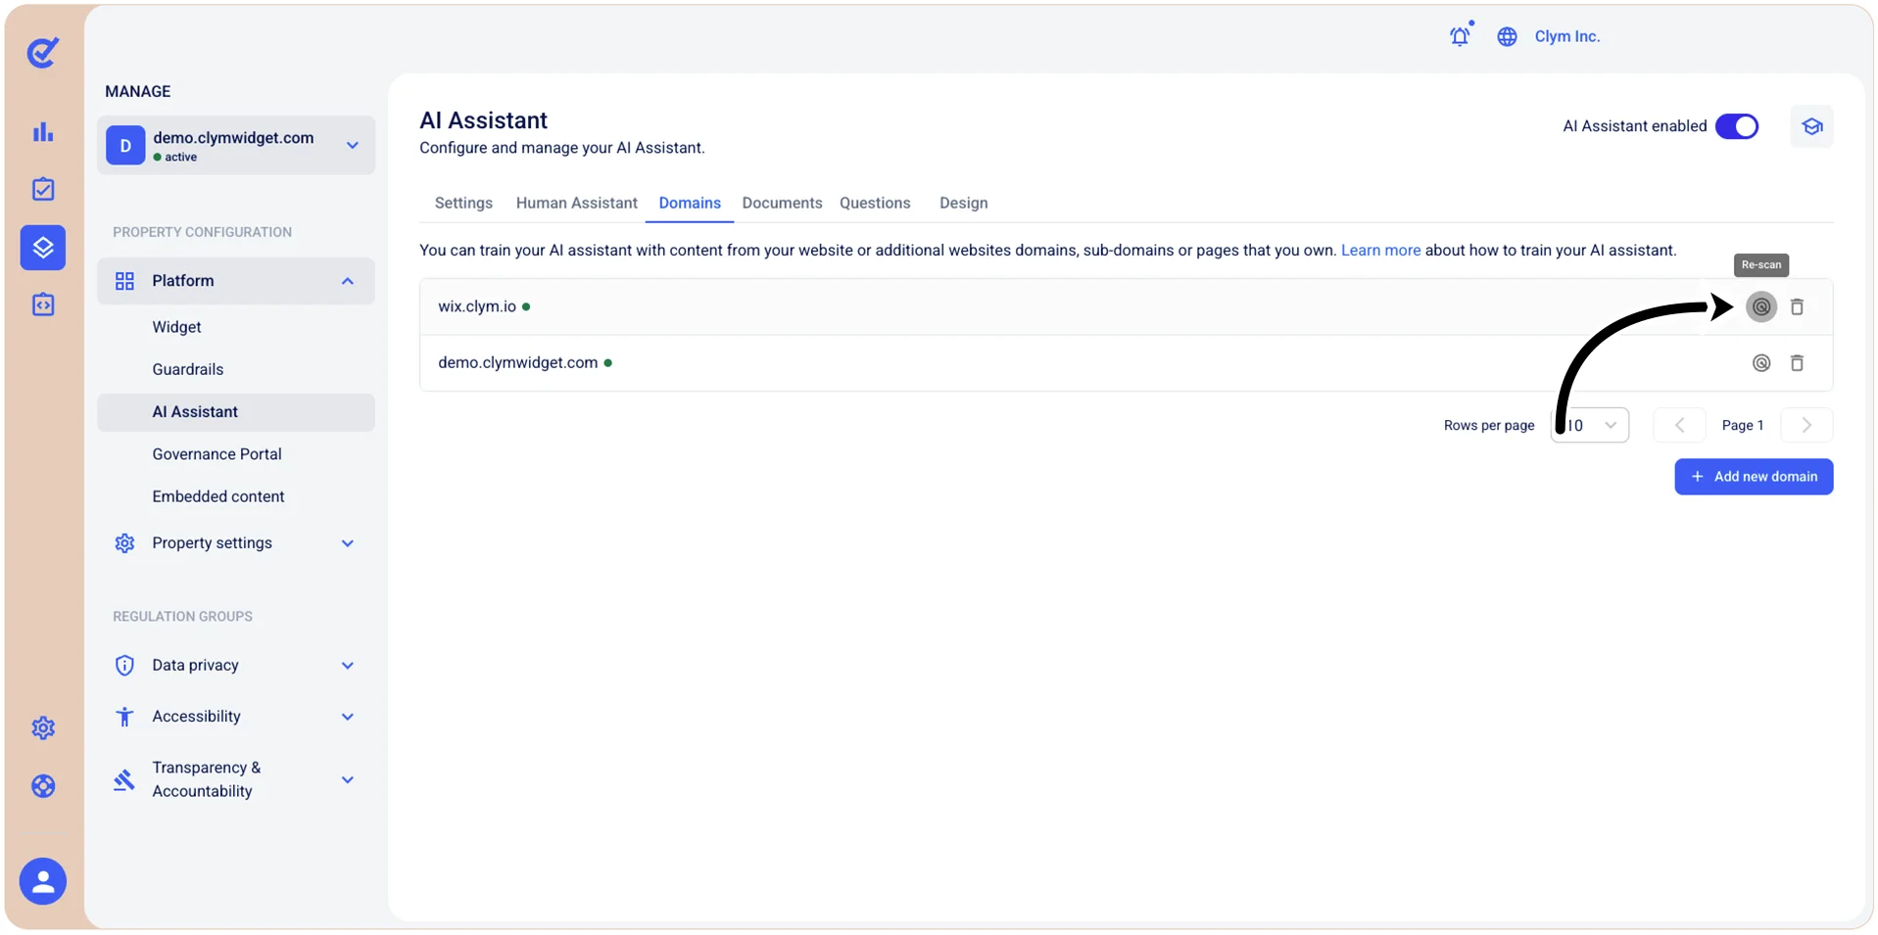
Task: Toggle the AI Assistant enabled switch
Action: [1737, 126]
